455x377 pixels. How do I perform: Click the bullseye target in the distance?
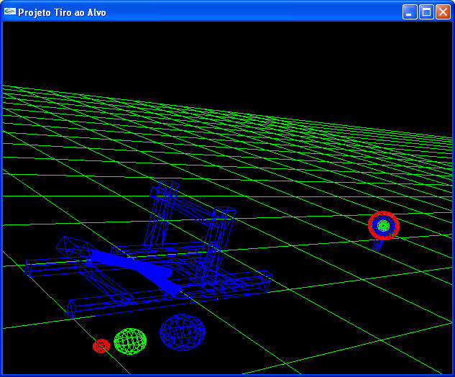point(384,225)
